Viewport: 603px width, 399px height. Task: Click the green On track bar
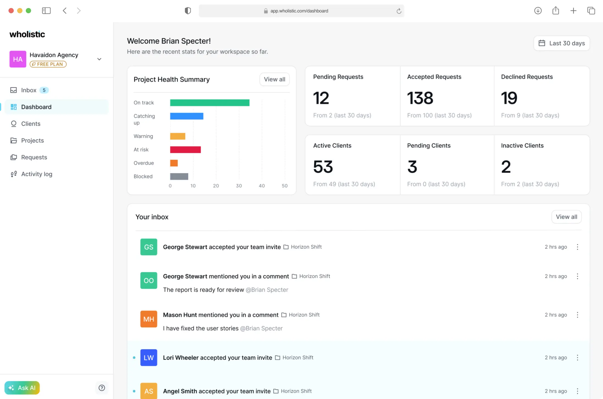tap(210, 103)
